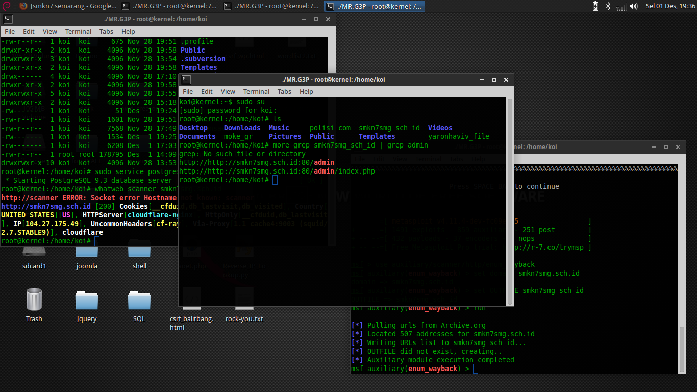Viewport: 697px width, 392px height.
Task: Click the front window title ./MR.G3P - root@kernel
Action: tap(334, 80)
